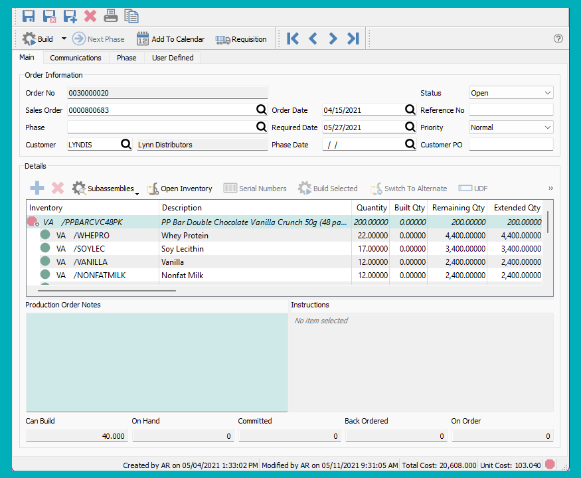
Task: Click the Print icon
Action: click(110, 17)
